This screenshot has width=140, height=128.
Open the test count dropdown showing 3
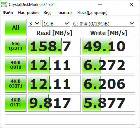tap(34, 23)
